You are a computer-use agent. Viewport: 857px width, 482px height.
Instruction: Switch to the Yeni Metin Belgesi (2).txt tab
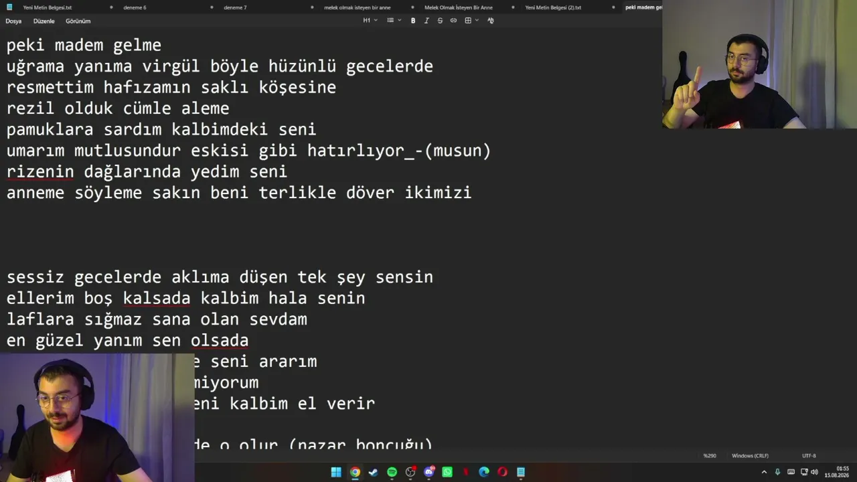pos(553,7)
